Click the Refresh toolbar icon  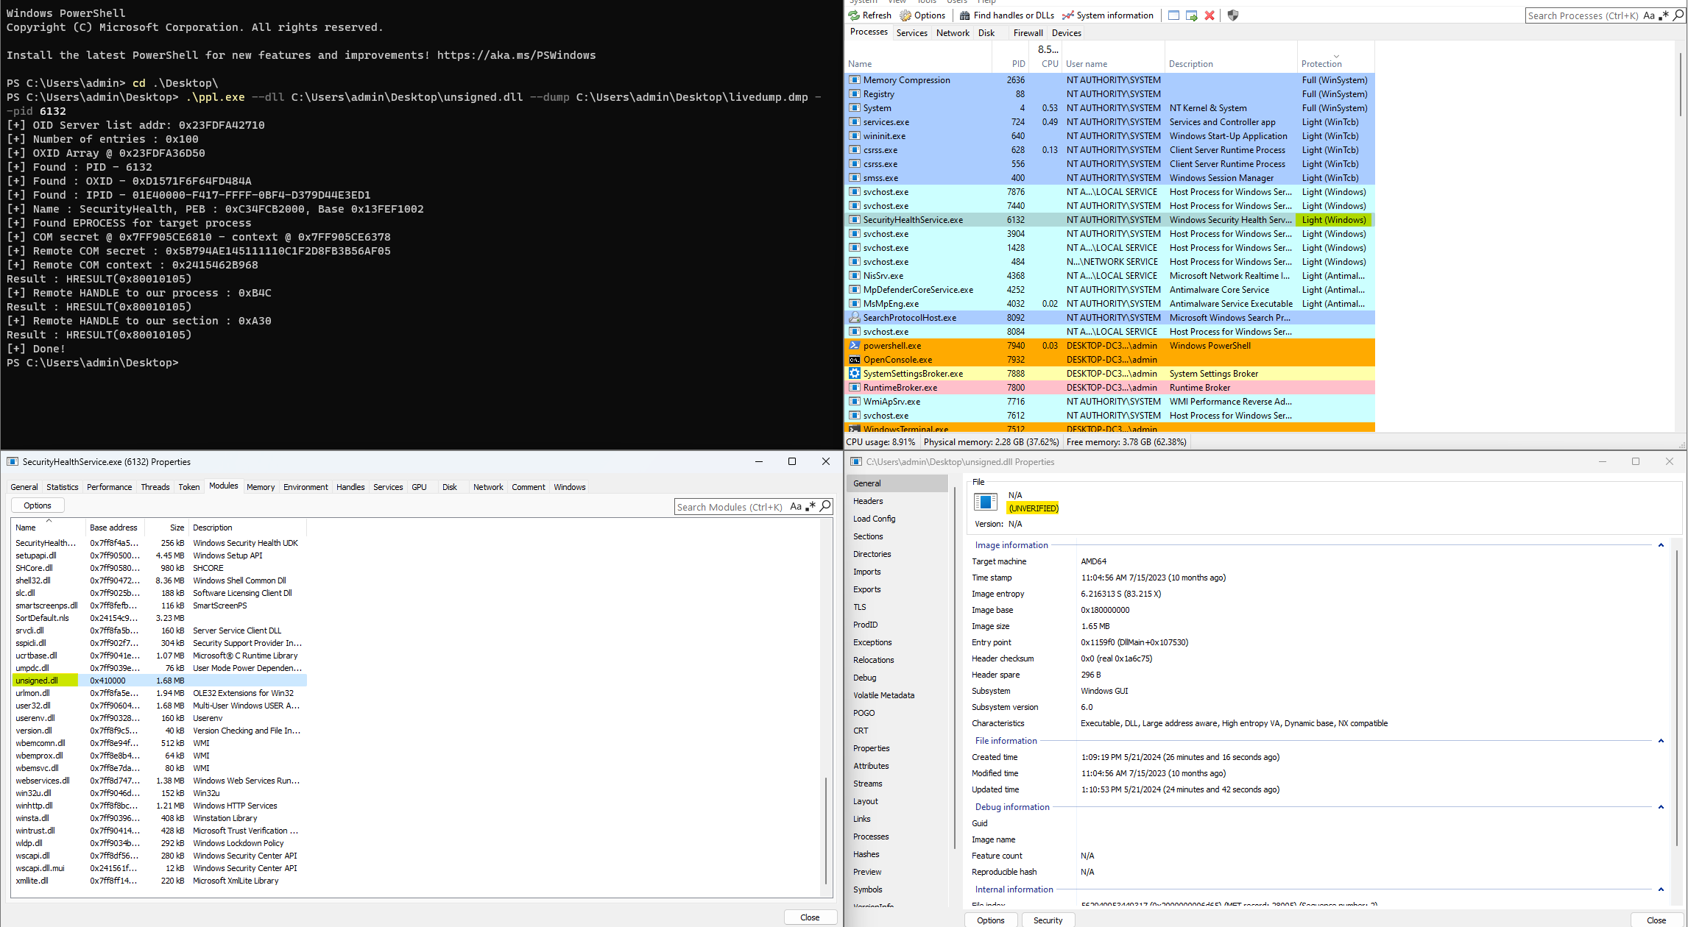coord(854,15)
